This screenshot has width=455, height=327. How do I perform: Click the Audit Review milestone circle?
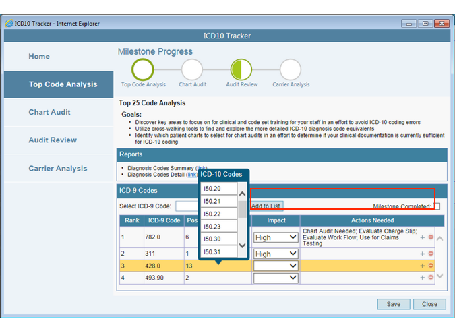[241, 69]
